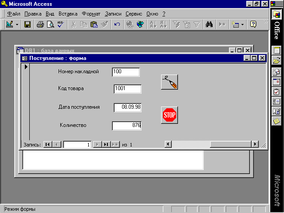The width and height of the screenshot is (284, 213).
Task: Select the Format Painter brush
Action: tap(104, 24)
